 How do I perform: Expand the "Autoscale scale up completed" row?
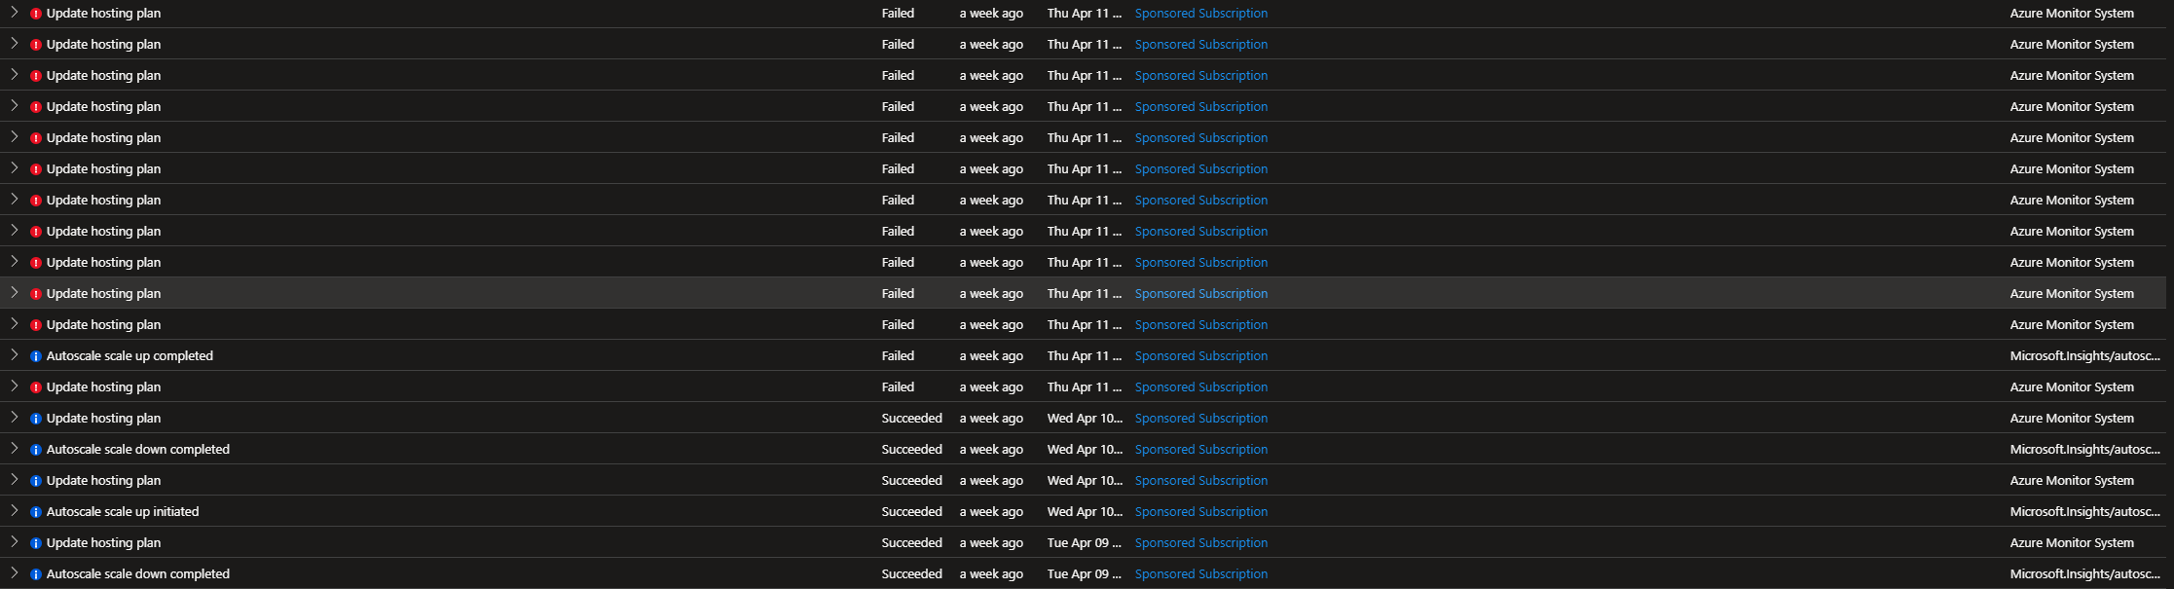click(15, 355)
